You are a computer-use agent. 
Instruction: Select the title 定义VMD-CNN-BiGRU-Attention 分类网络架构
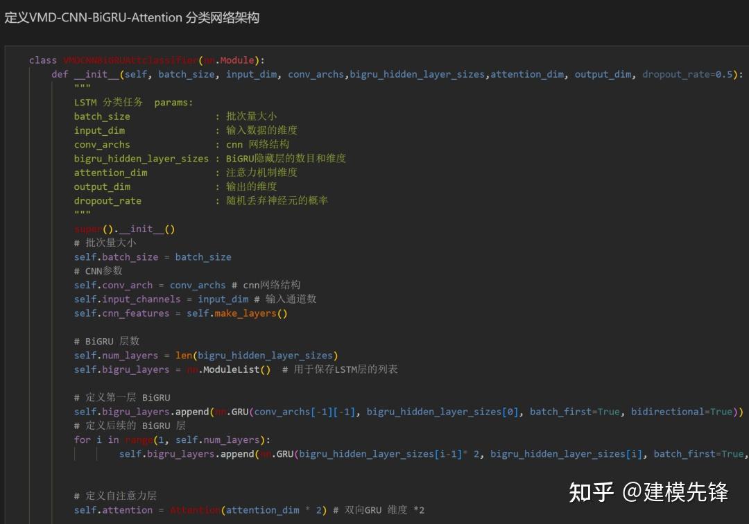(x=132, y=18)
